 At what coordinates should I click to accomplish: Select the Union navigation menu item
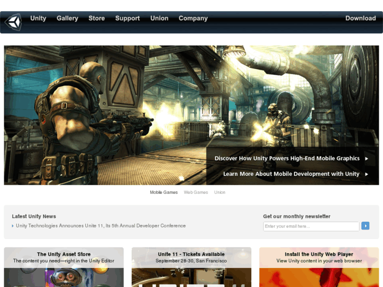[x=159, y=18]
